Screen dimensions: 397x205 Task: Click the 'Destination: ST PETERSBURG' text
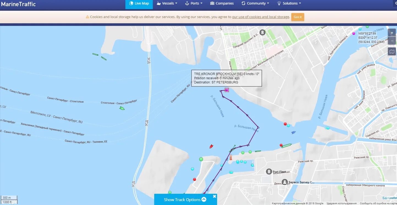click(x=216, y=82)
